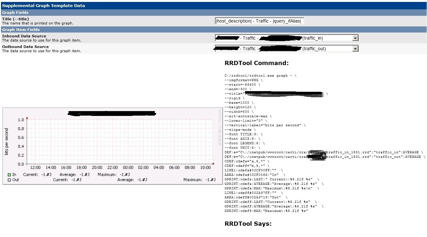Click the DEF:b= command line

coord(325,156)
